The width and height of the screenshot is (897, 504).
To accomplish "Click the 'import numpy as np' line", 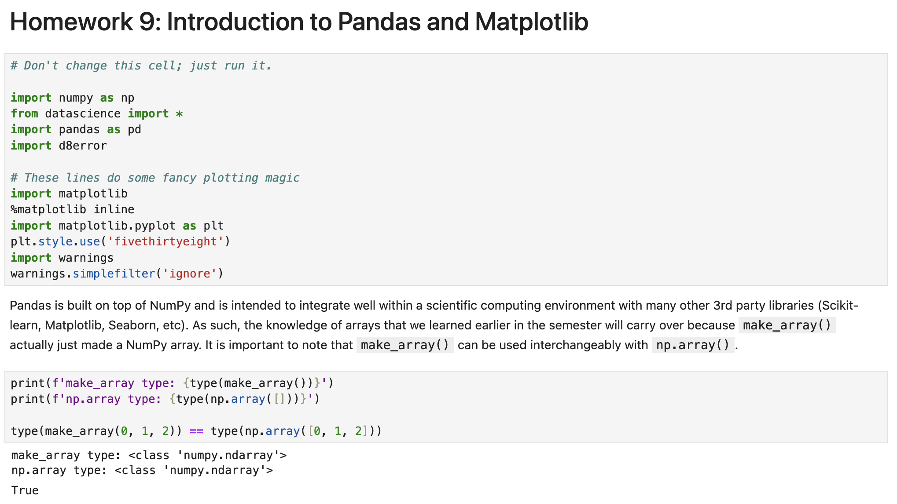I will pos(73,98).
